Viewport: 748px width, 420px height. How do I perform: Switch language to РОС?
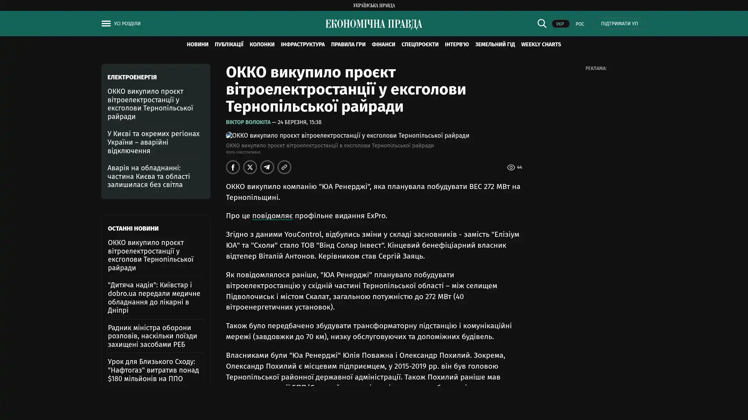click(x=580, y=24)
